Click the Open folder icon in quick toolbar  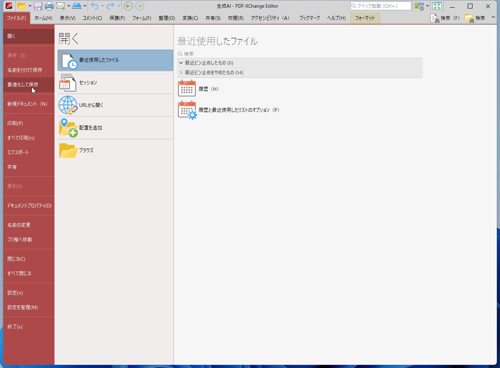click(21, 6)
